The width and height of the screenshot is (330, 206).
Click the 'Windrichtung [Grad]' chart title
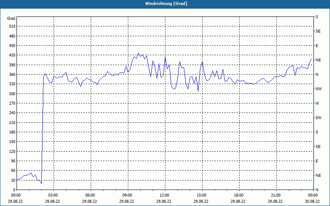point(166,4)
